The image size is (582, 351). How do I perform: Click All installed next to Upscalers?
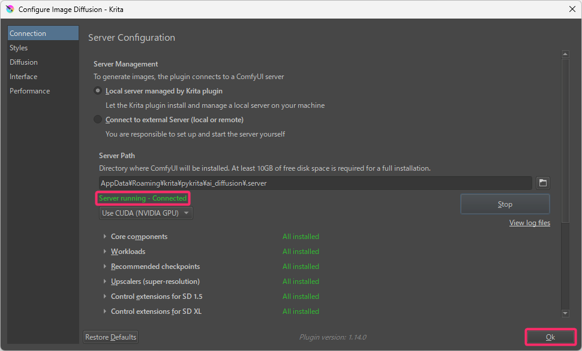[301, 282]
